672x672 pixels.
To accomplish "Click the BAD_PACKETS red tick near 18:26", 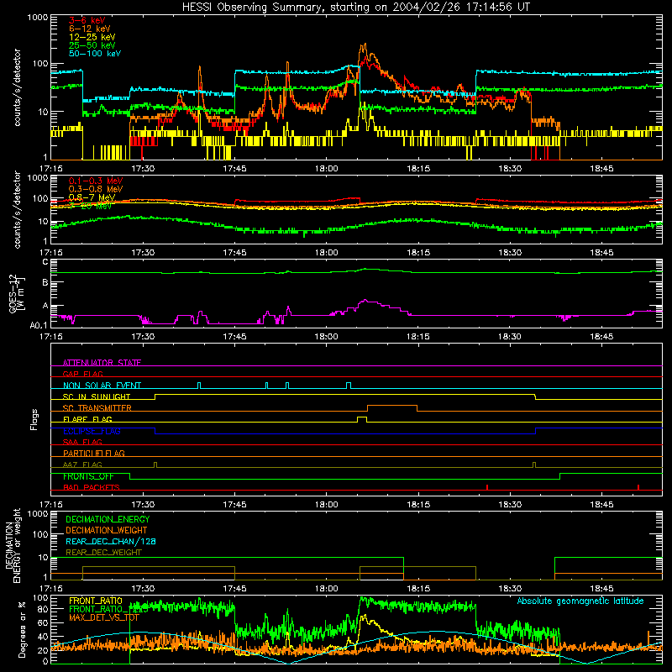I will 487,487.
